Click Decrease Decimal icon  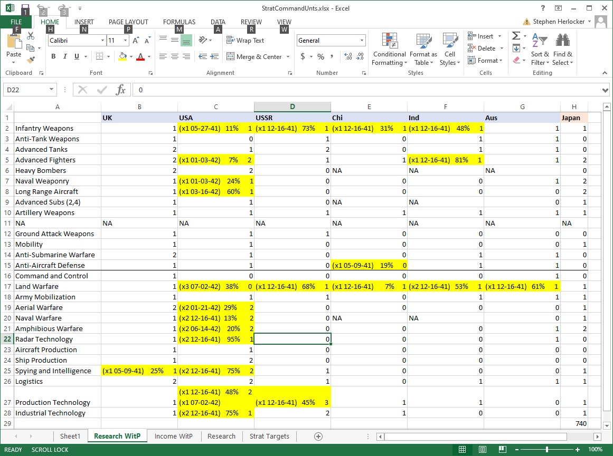360,56
